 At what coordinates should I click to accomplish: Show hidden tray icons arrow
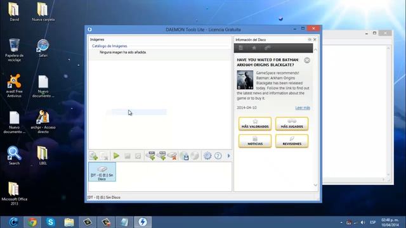point(341,222)
